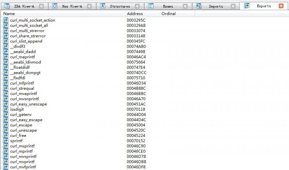
Task: Click the Structures tab icon
Action: point(103,6)
